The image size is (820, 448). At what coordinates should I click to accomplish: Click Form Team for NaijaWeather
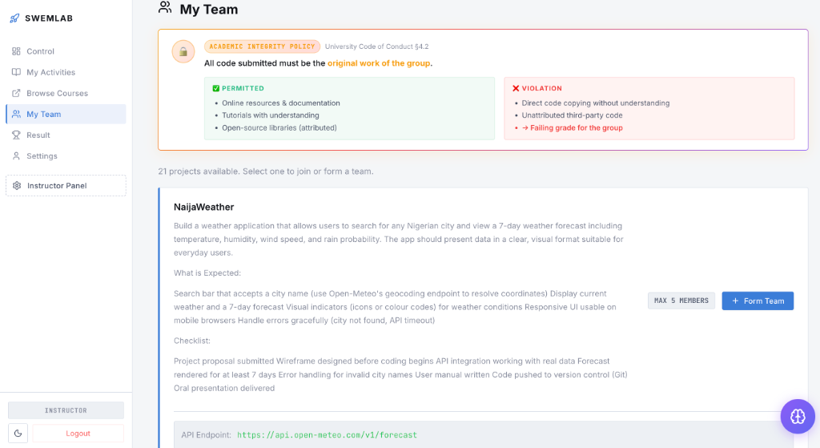click(758, 301)
